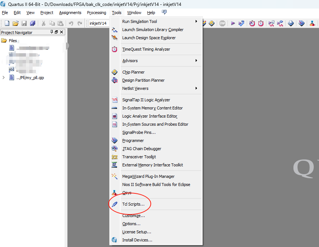Image resolution: width=319 pixels, height=247 pixels.
Task: Expand the Netlist Viewers submenu
Action: tap(156, 88)
